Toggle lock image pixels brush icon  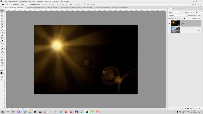pyautogui.click(x=178, y=18)
